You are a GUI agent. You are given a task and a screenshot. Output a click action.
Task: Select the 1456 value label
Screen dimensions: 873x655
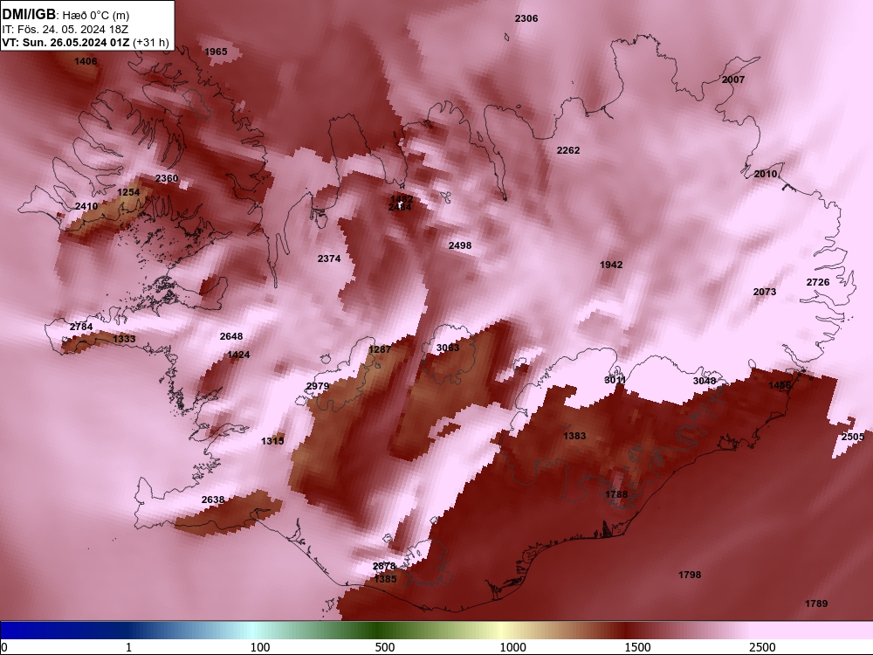(780, 385)
